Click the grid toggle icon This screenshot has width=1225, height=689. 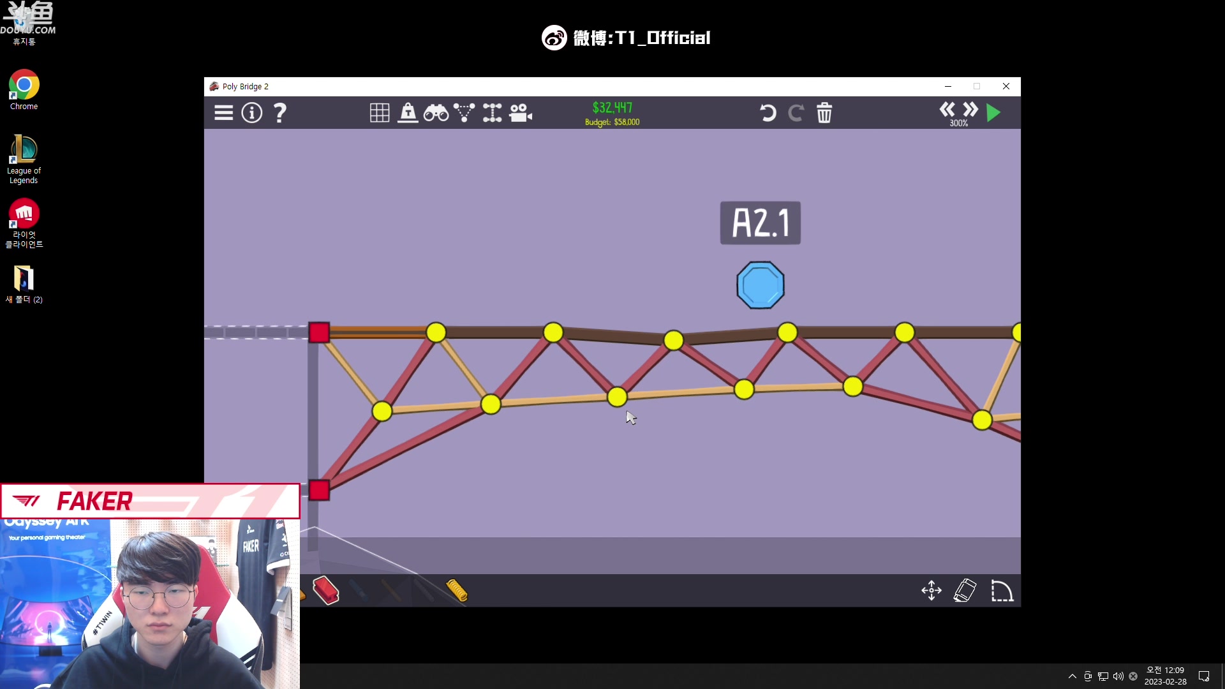378,112
